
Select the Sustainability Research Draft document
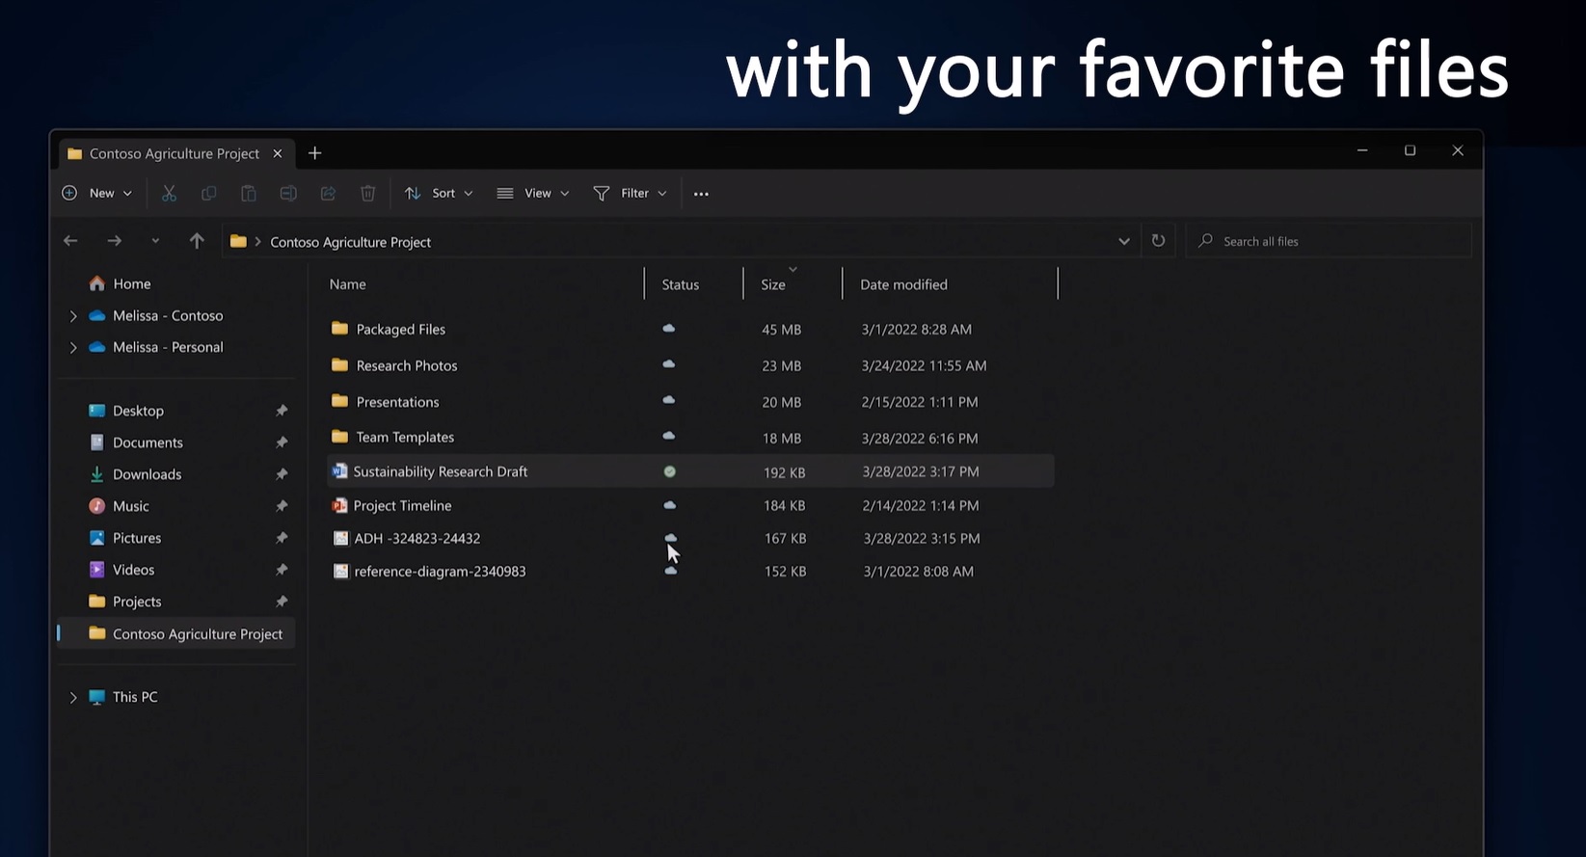click(x=440, y=471)
